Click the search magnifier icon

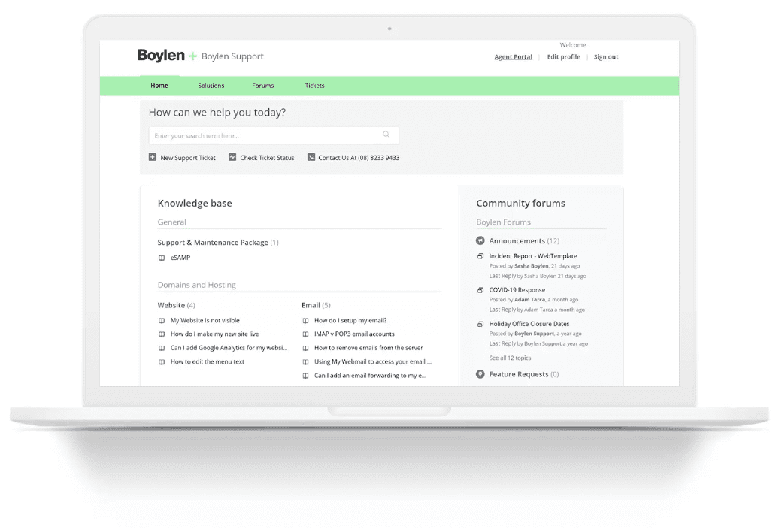click(x=386, y=135)
